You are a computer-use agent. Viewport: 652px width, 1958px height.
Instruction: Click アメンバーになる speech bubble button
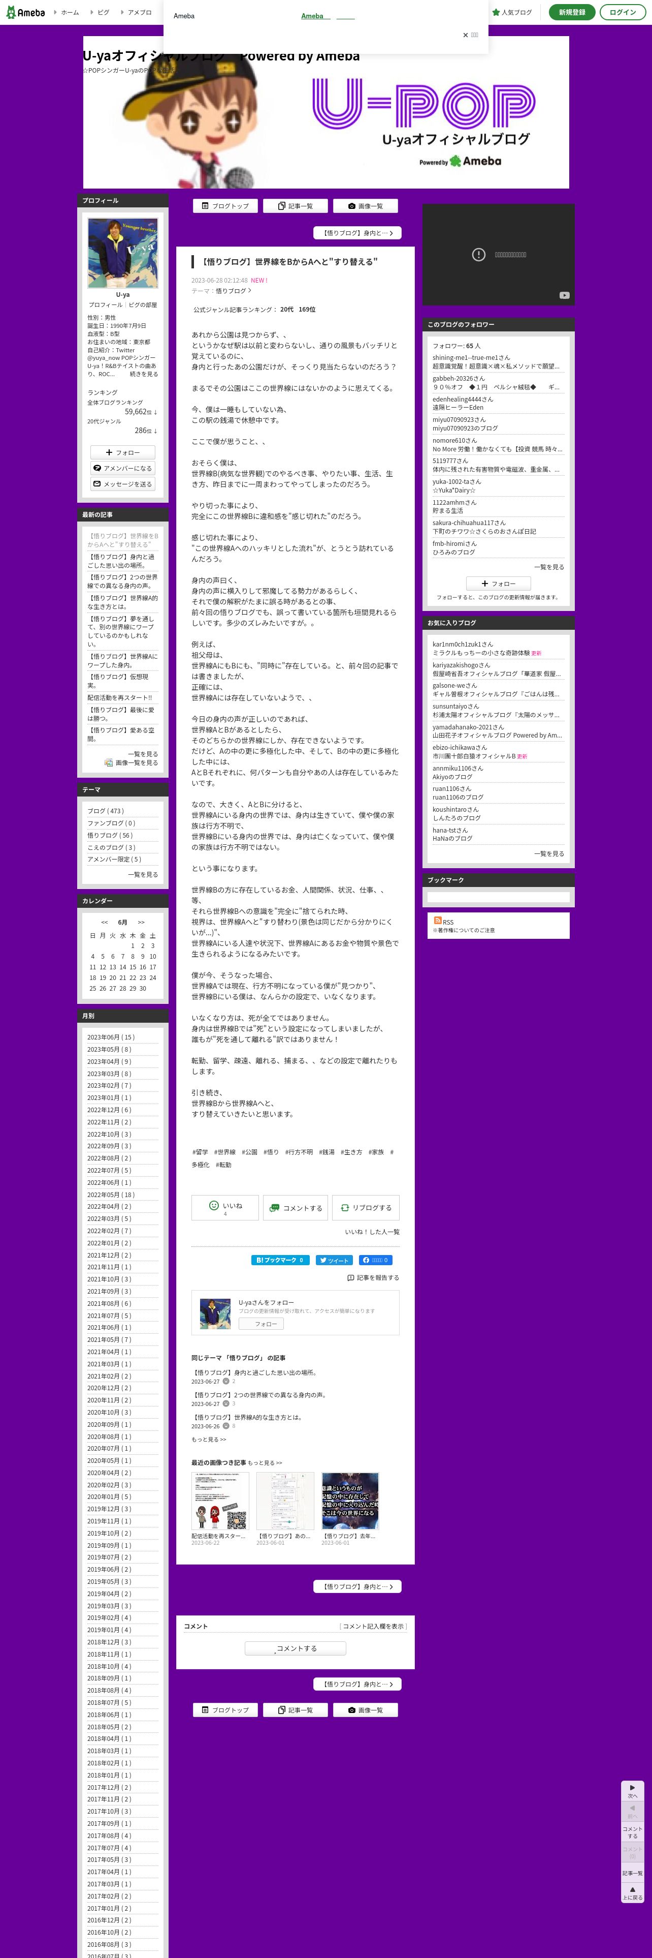coord(123,468)
